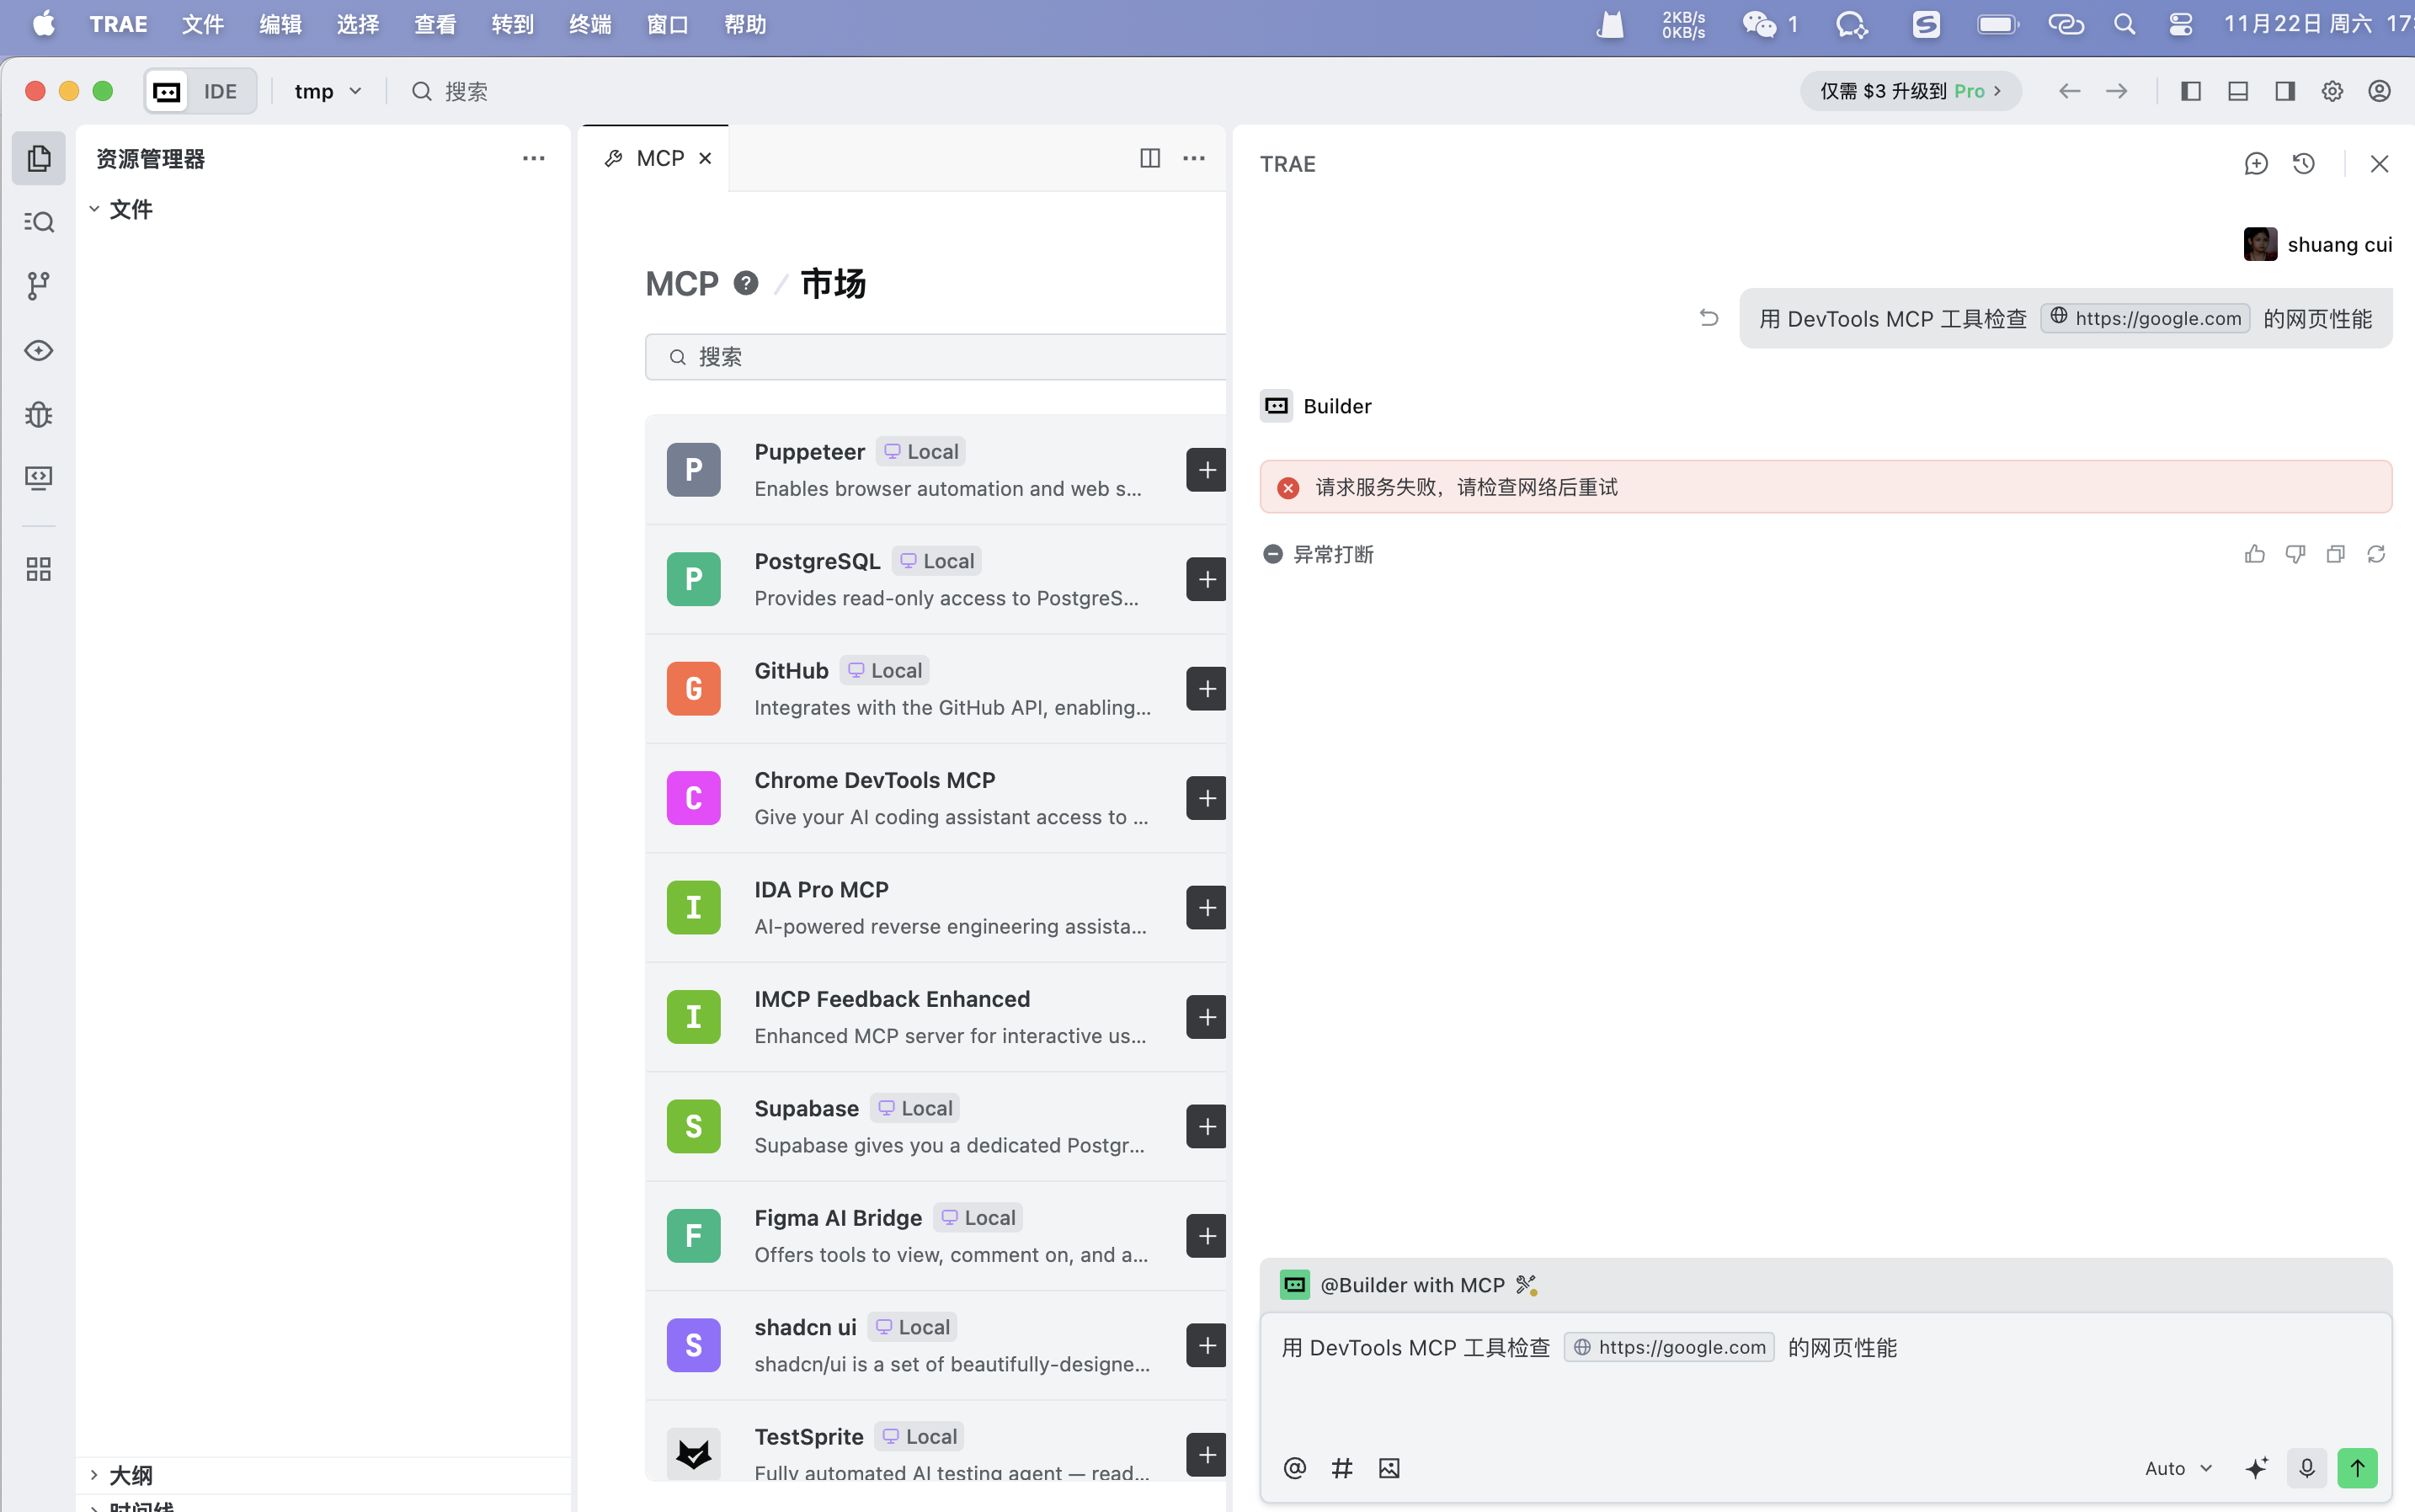Screen dimensions: 2415x1512
Task: Click the regenerate response icon
Action: (2376, 554)
